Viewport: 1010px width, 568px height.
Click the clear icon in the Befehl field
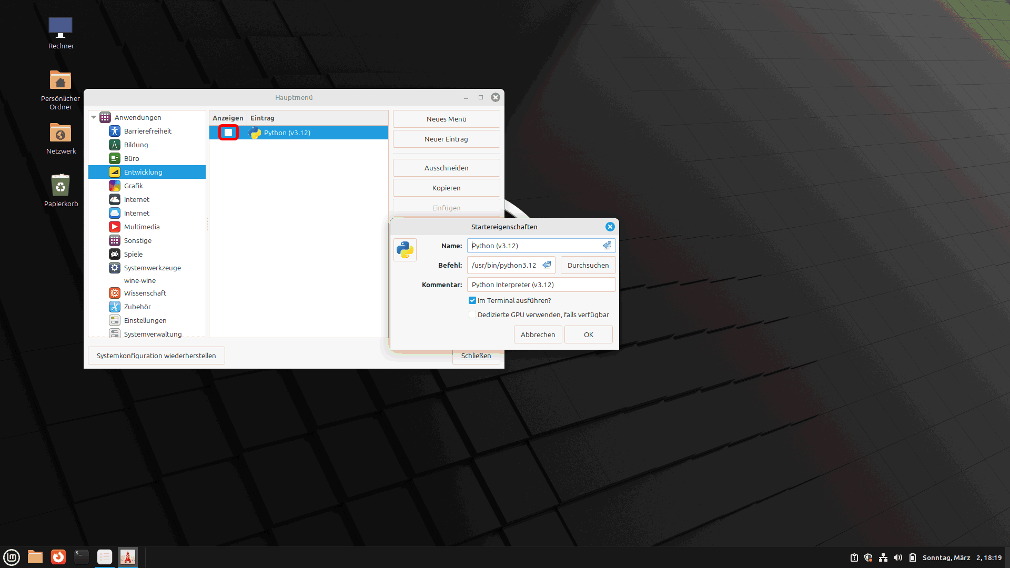pyautogui.click(x=547, y=265)
